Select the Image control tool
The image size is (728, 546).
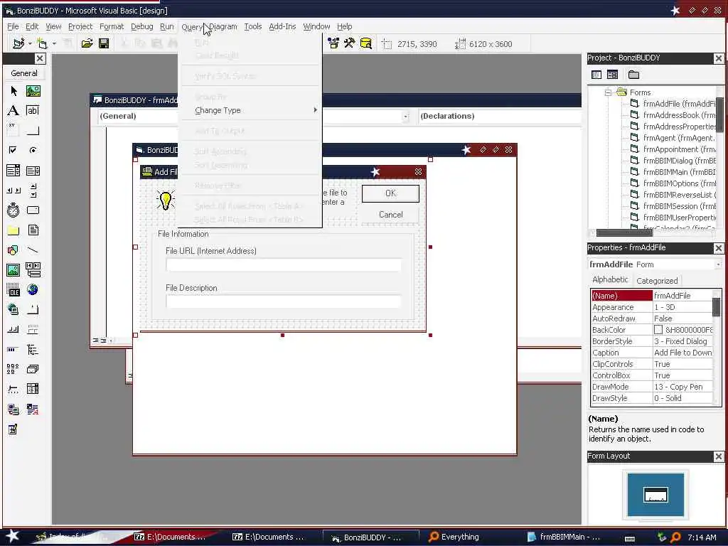click(x=14, y=269)
